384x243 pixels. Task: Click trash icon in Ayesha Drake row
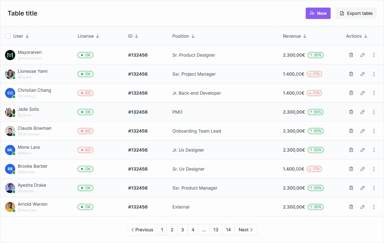[351, 188]
